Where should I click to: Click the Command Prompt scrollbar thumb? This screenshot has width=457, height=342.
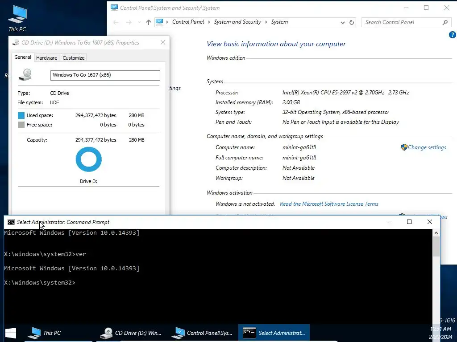436,247
